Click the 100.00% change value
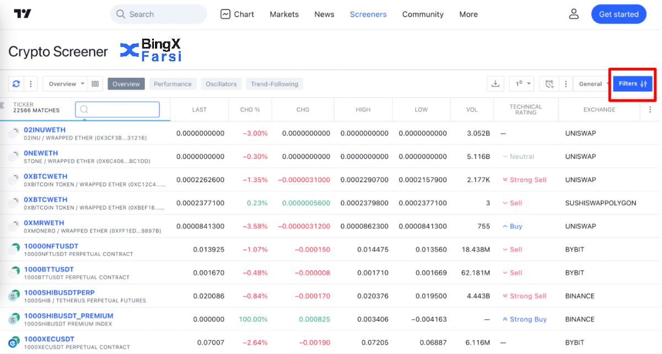This screenshot has height=354, width=662. (253, 319)
